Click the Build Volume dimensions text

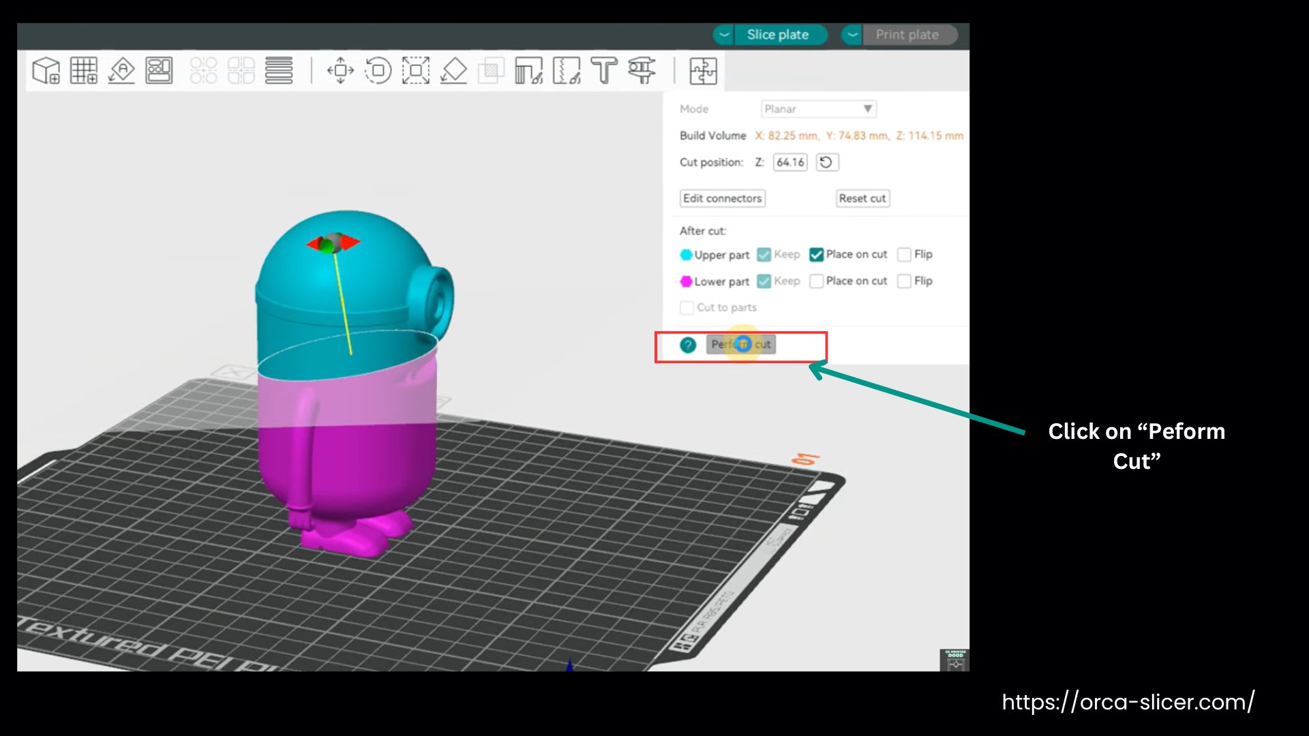[859, 136]
